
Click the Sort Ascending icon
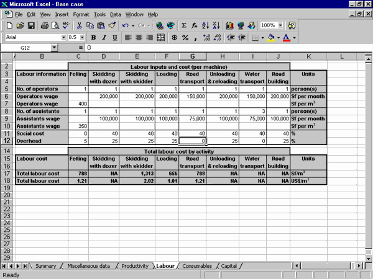(x=206, y=25)
